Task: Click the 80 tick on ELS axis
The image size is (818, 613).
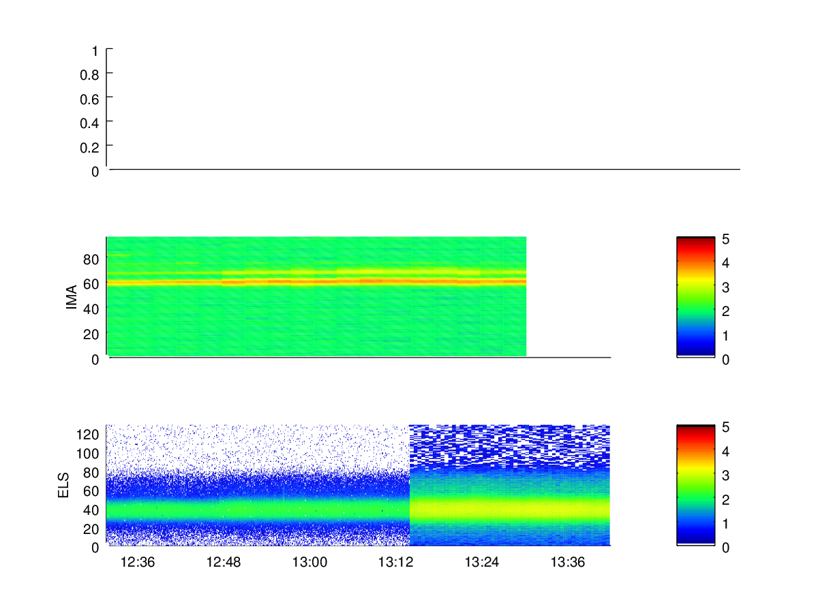Action: (x=93, y=472)
